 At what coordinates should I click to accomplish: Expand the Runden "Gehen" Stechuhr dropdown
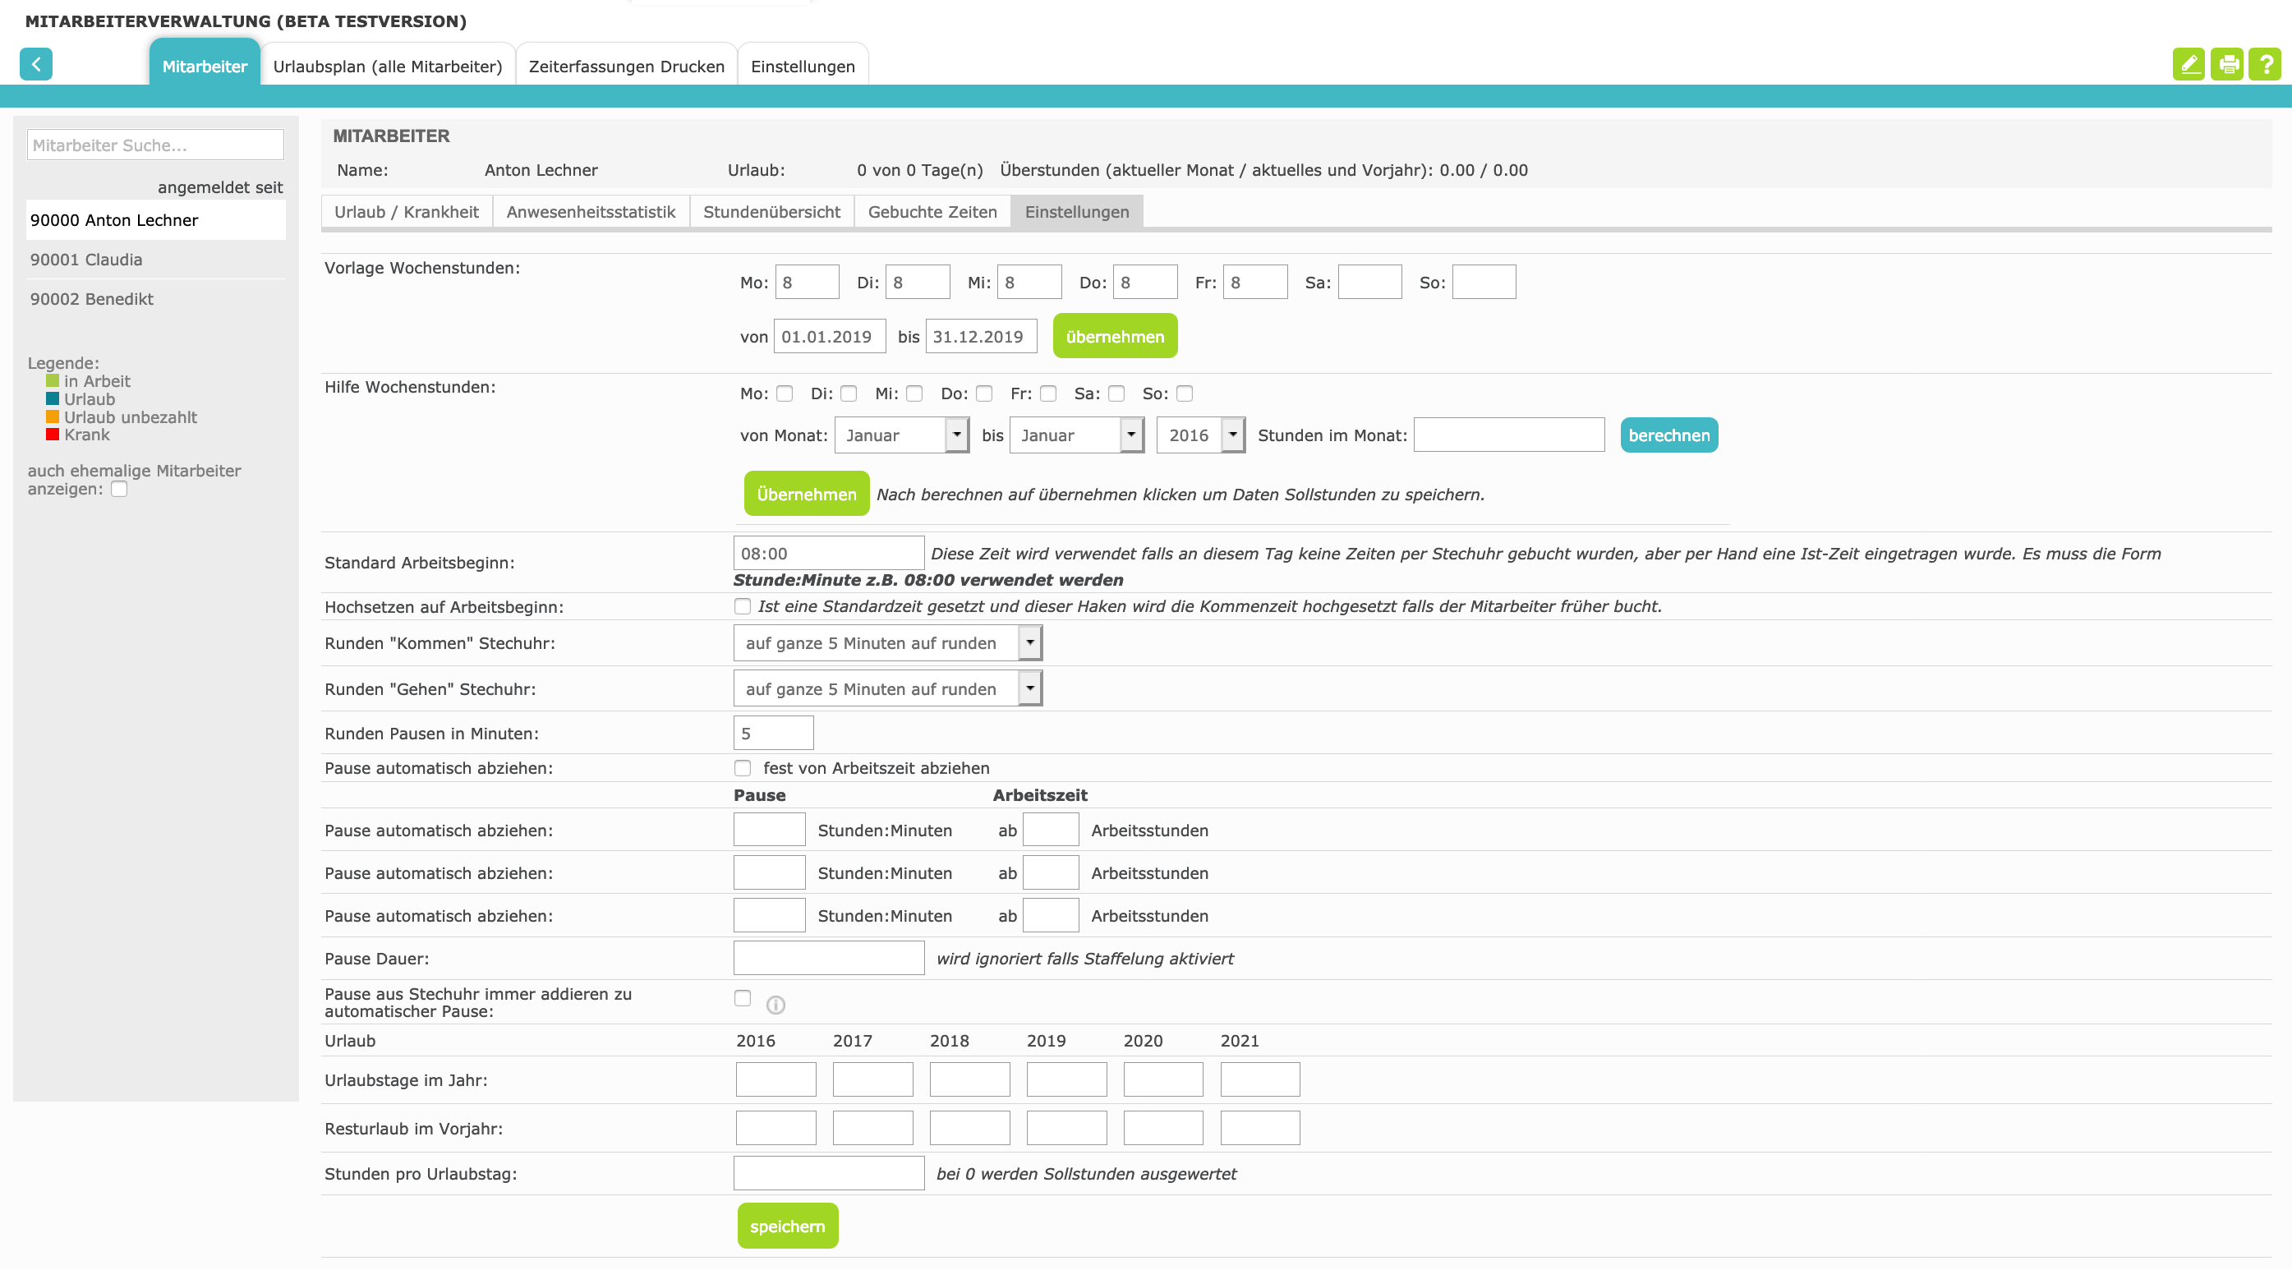887,689
